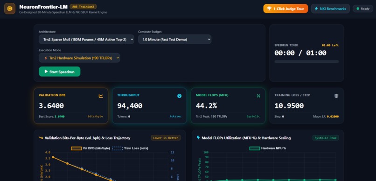
Task: Open the Architecture dropdown
Action: click(x=87, y=40)
